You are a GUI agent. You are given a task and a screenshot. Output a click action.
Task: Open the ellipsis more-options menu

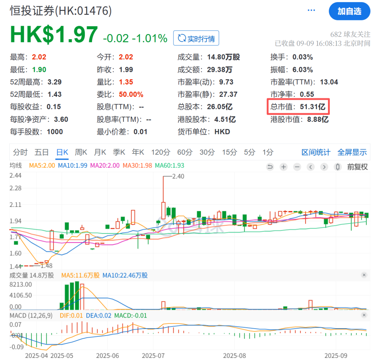point(311,10)
